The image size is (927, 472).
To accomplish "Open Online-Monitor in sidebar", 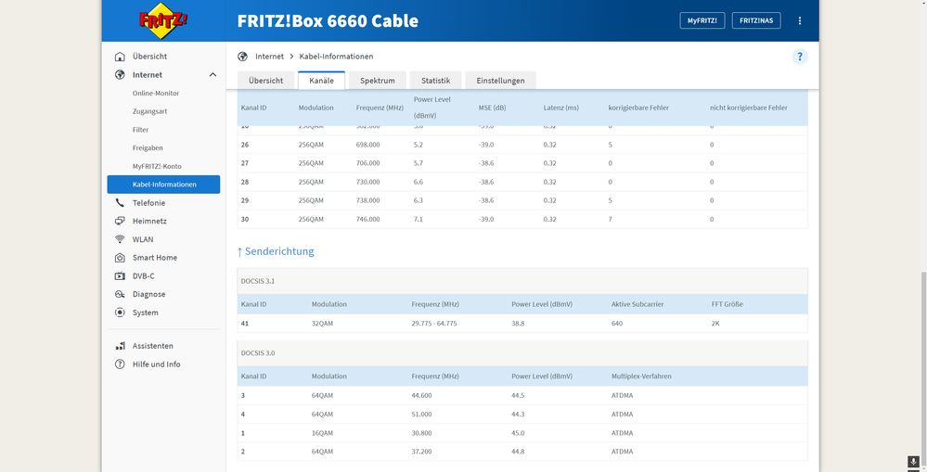I will tap(156, 94).
